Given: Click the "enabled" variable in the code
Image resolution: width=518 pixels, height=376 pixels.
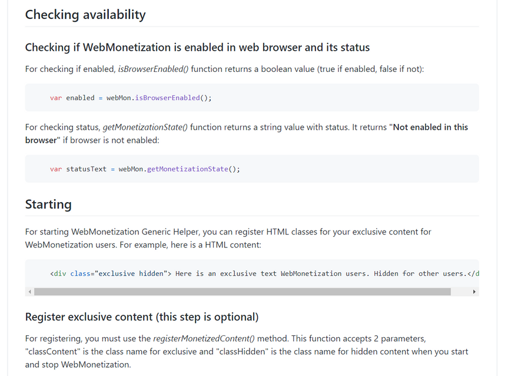Looking at the screenshot, I should 80,98.
